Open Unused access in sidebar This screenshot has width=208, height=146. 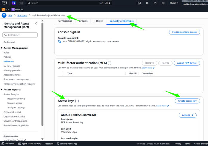point(15,103)
